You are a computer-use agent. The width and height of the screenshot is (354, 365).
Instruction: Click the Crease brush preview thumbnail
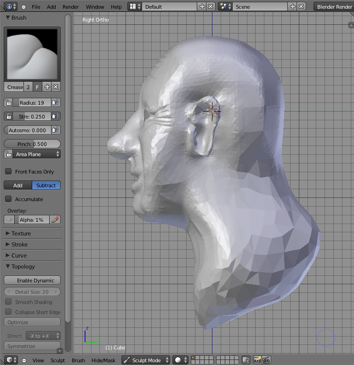[32, 54]
